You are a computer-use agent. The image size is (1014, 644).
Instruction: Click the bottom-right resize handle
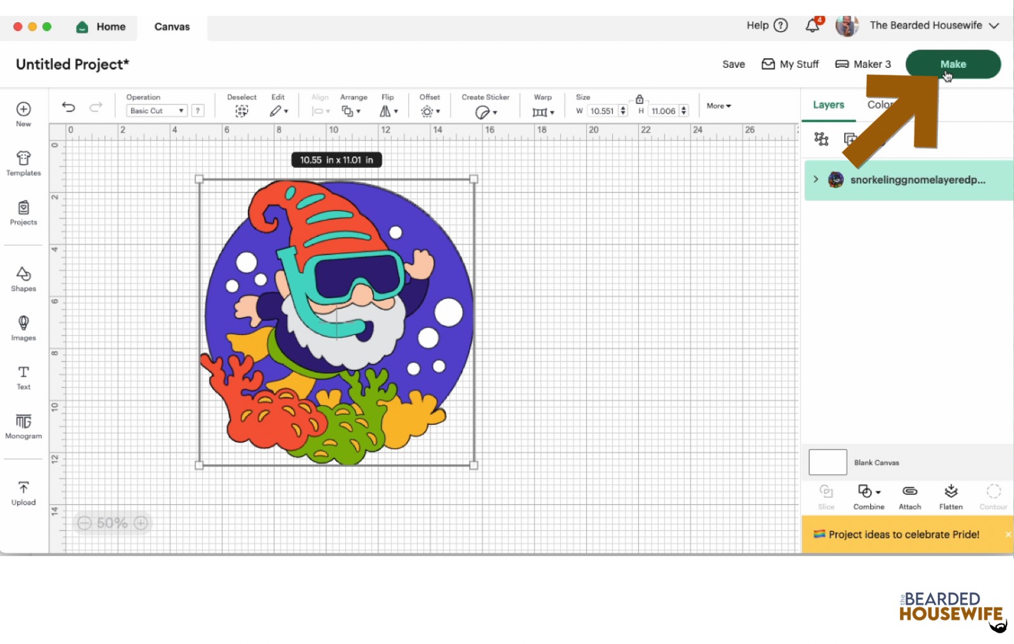click(x=474, y=465)
